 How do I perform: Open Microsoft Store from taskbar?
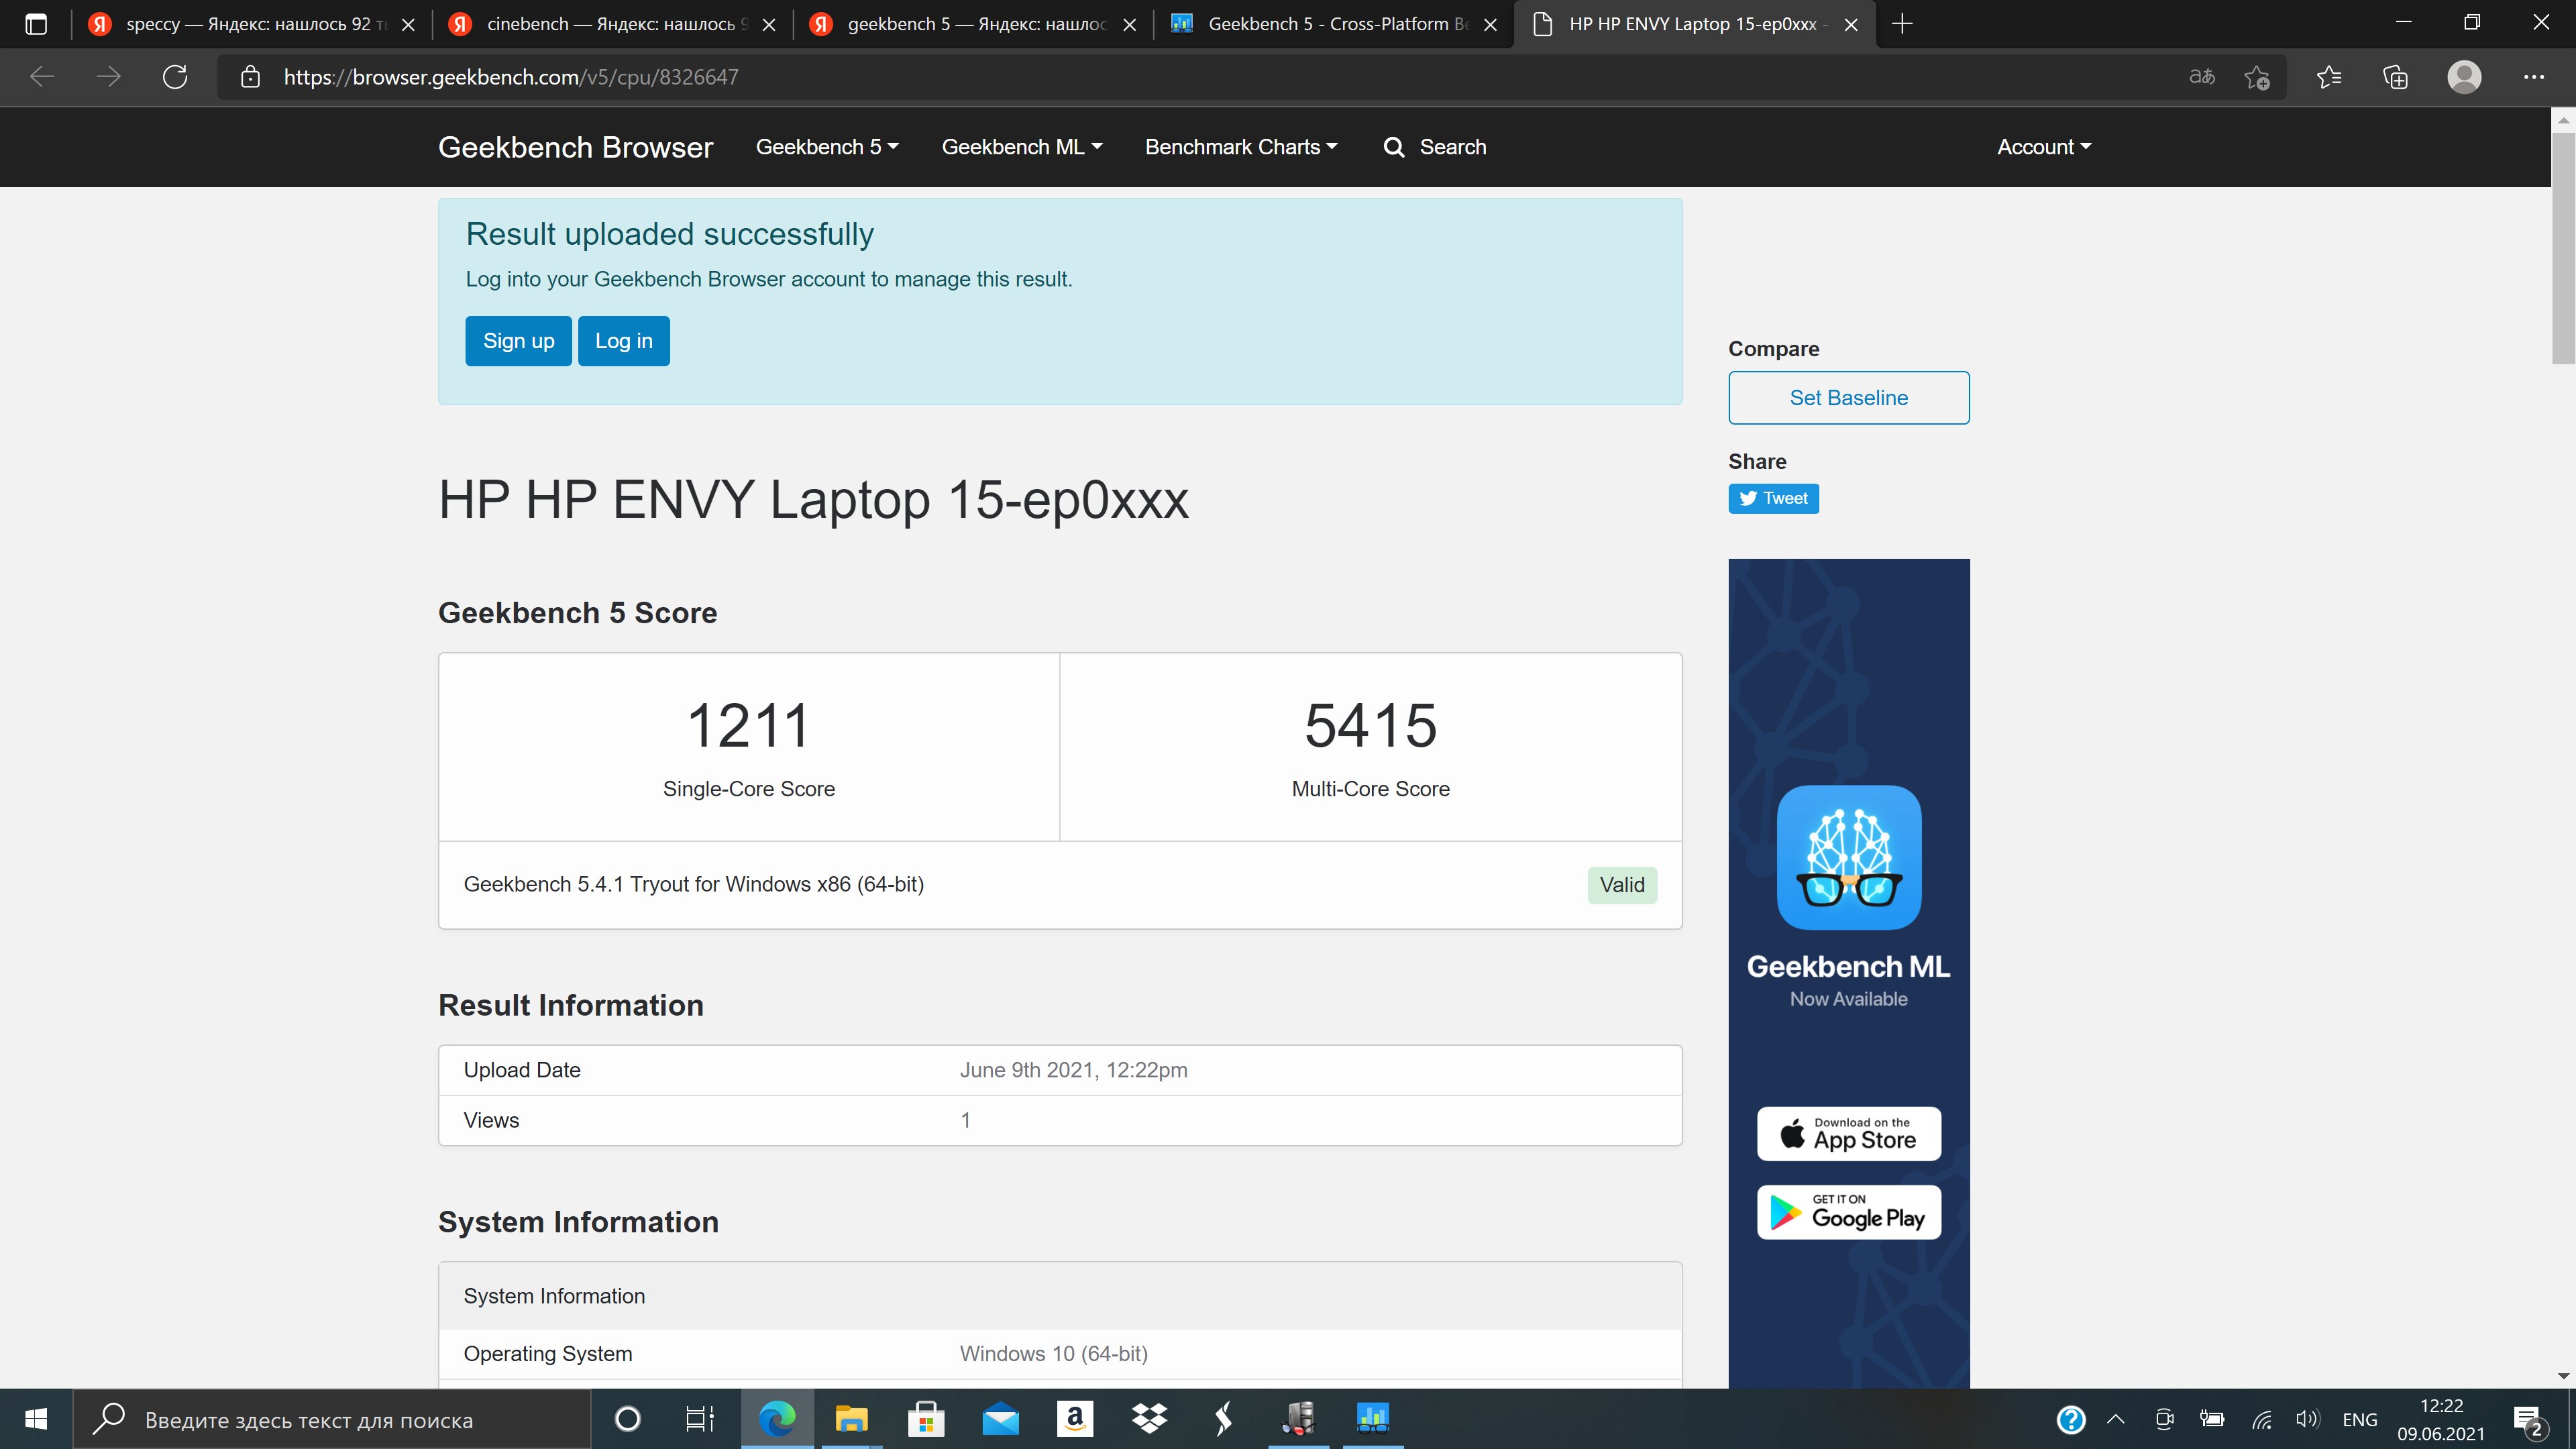coord(926,1418)
